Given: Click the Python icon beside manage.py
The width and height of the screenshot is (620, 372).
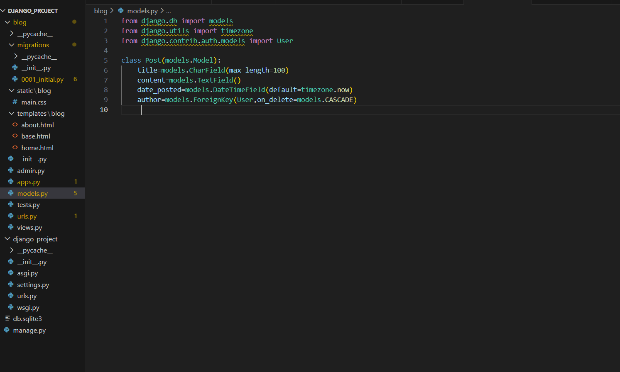Looking at the screenshot, I should (x=7, y=330).
